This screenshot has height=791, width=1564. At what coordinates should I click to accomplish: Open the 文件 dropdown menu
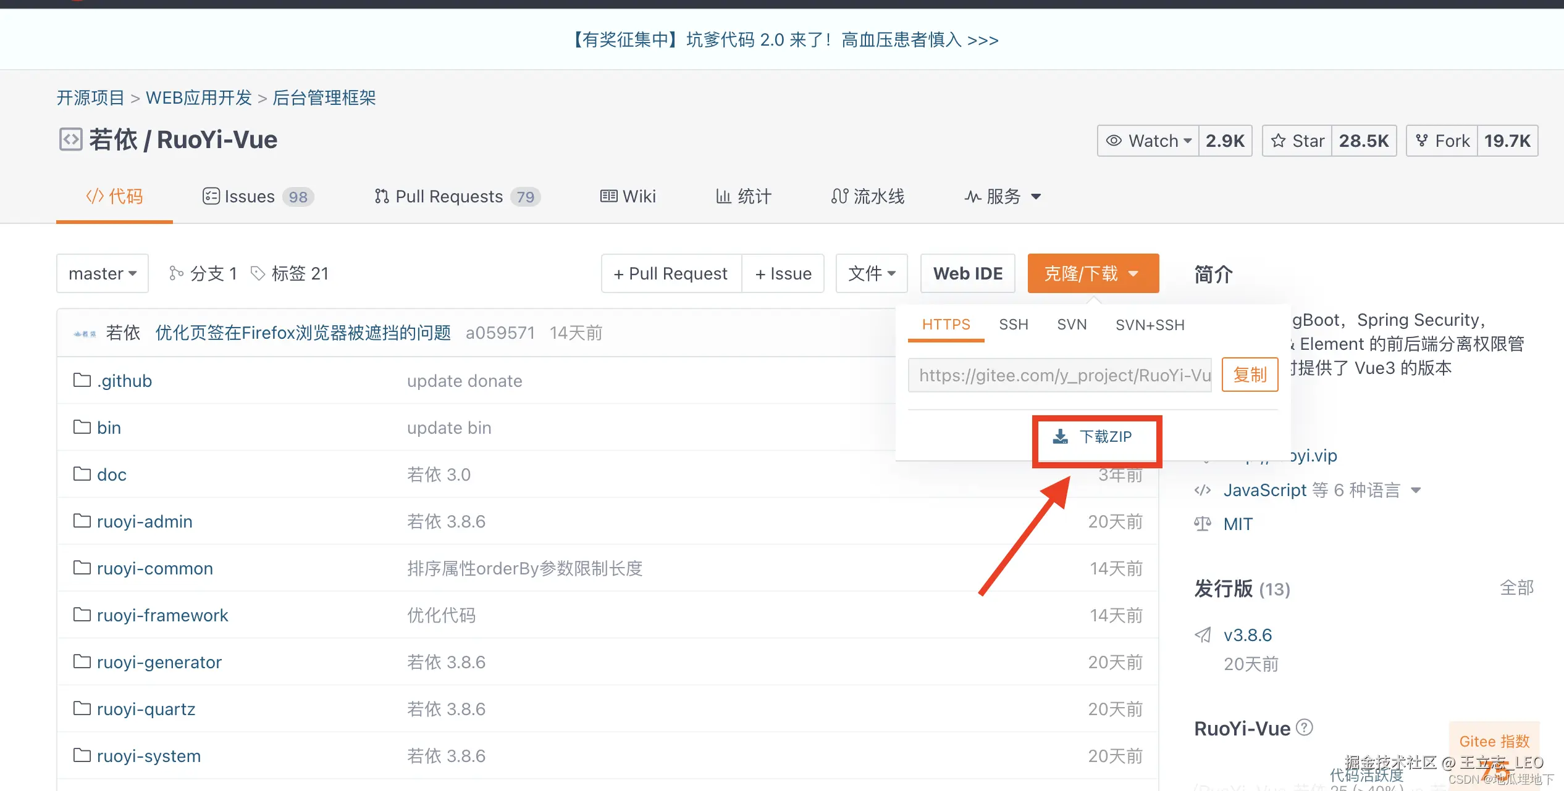pos(871,273)
